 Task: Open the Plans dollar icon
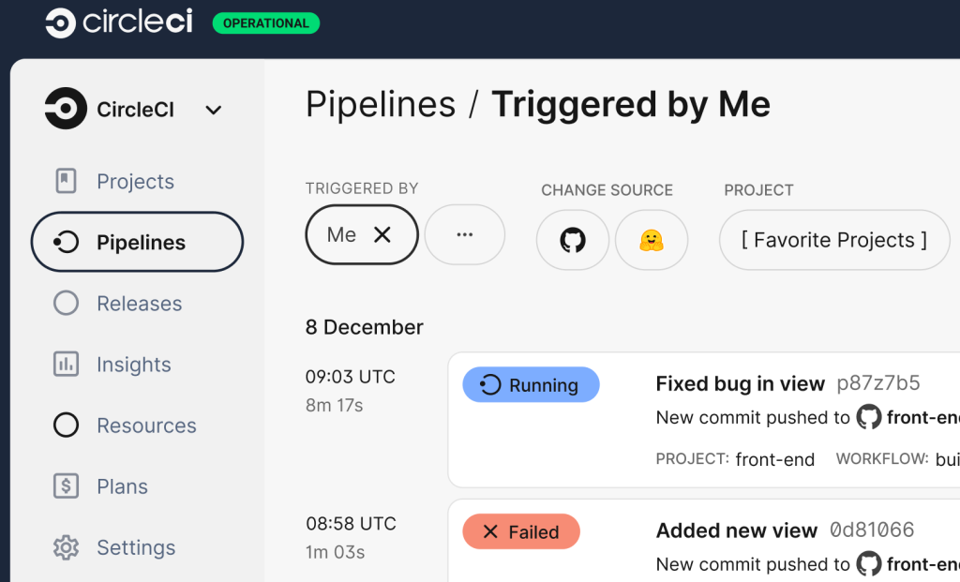[x=66, y=486]
